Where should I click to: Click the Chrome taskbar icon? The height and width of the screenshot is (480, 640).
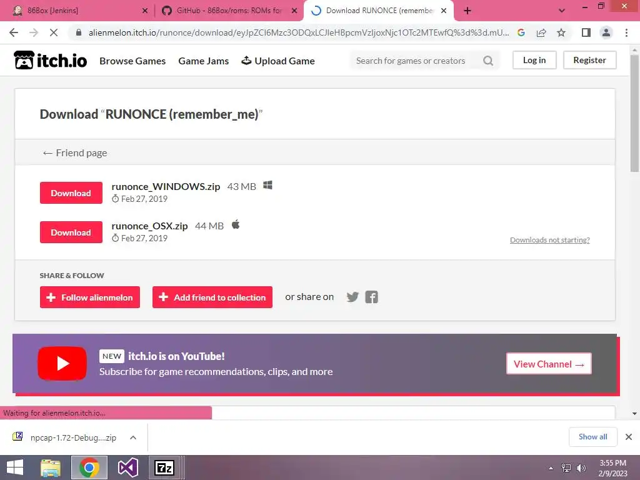[89, 467]
